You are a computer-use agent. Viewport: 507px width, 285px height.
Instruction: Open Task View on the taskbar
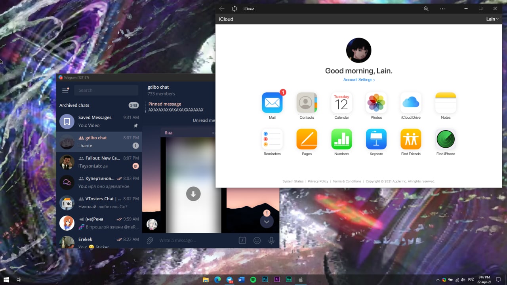coord(19,279)
